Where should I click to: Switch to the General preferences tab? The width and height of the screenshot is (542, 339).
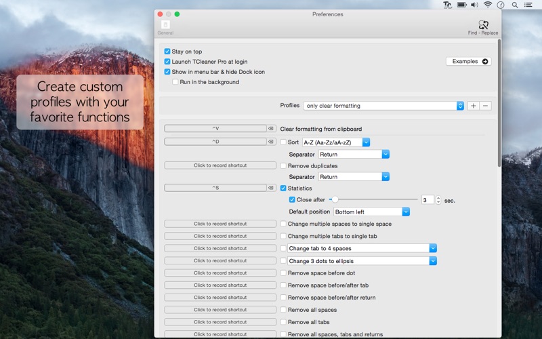tap(165, 27)
